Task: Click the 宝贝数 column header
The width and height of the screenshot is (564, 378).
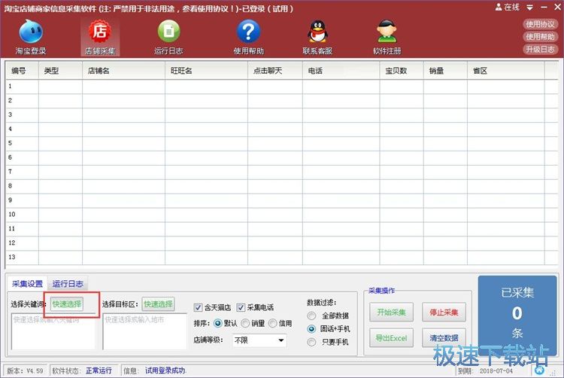Action: pos(402,71)
